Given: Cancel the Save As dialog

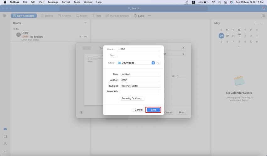Looking at the screenshot, I should [139, 110].
